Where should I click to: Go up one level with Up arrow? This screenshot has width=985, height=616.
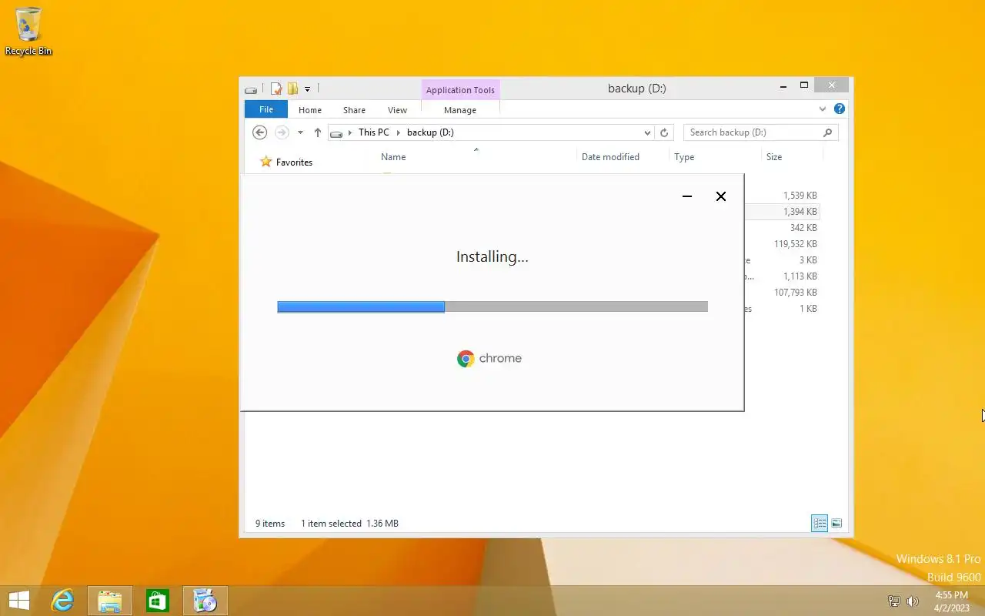[317, 132]
